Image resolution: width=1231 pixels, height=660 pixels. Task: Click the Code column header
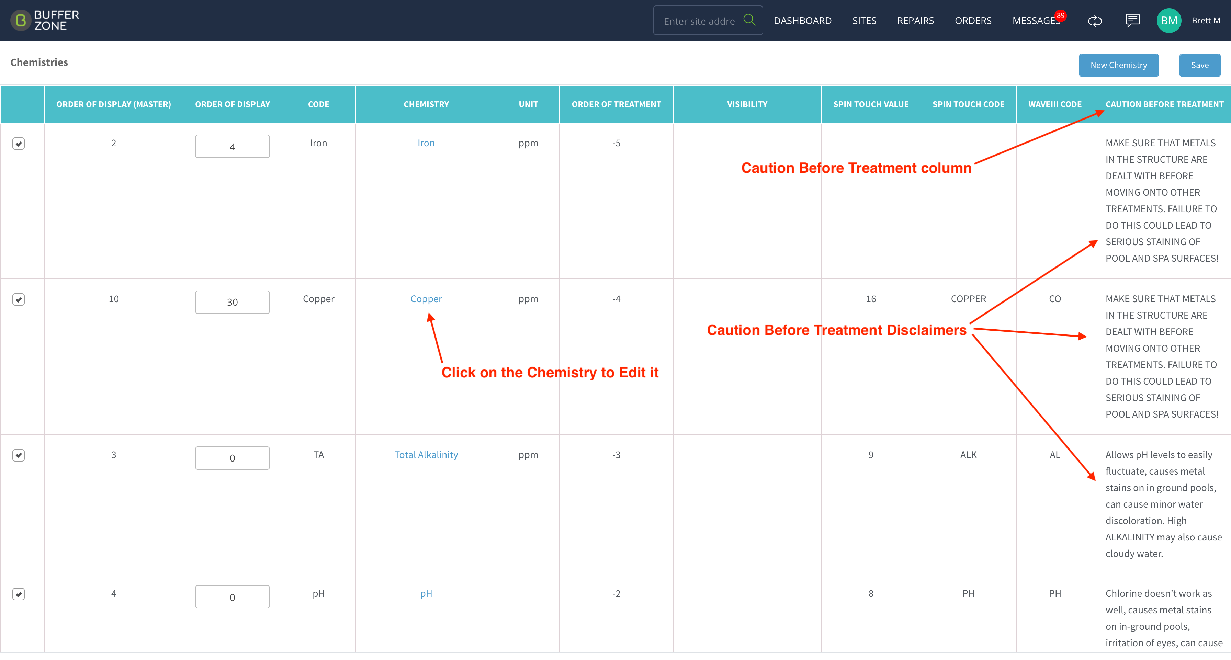318,104
